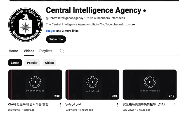Open options menu for the Chinese CIA video
This screenshot has height=121, width=179.
175,105
